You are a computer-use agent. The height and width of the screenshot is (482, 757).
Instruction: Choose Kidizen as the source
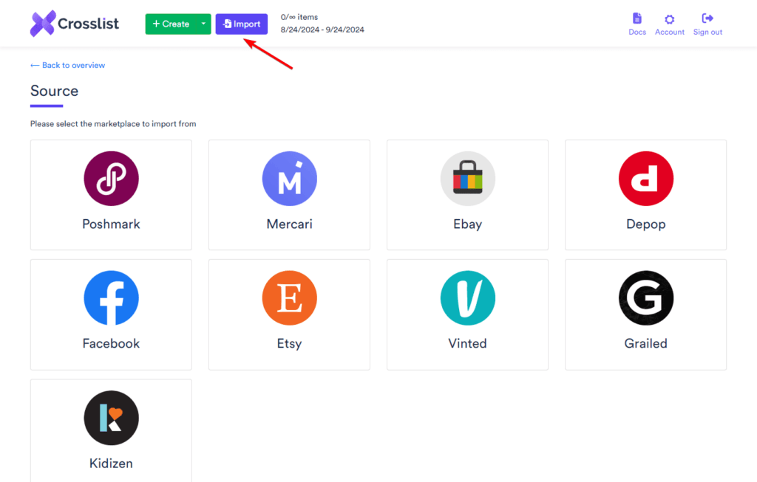[x=111, y=417]
